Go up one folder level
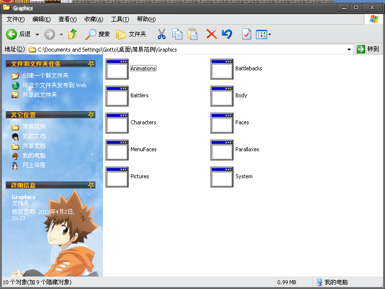Image resolution: width=385 pixels, height=289 pixels. tap(73, 34)
